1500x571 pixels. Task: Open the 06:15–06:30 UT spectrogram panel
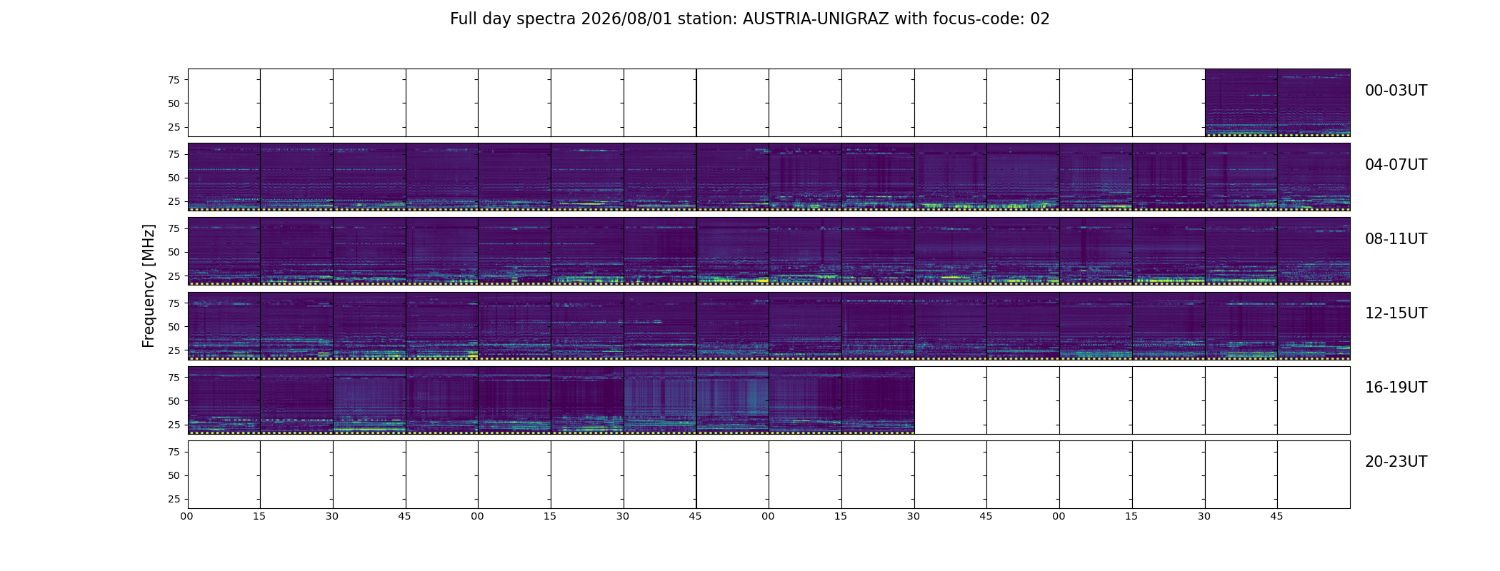click(878, 177)
